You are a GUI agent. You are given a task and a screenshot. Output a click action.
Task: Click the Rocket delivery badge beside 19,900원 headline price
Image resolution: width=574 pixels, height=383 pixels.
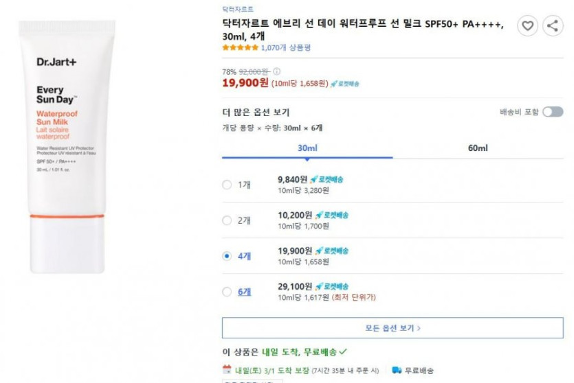pyautogui.click(x=344, y=84)
